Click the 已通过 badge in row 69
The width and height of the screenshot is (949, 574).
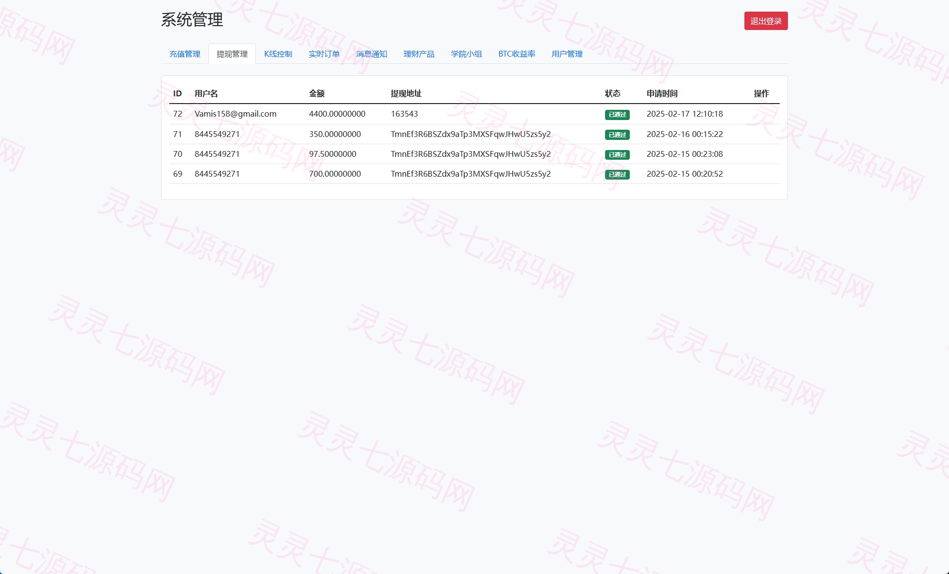tap(617, 174)
